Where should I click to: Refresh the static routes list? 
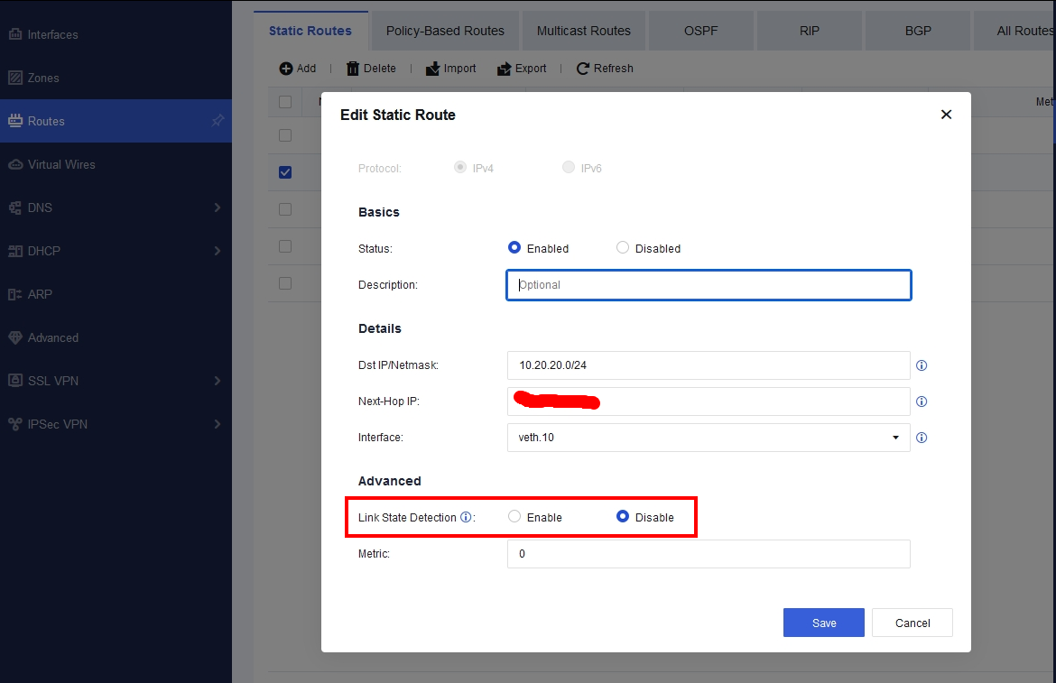(x=605, y=68)
